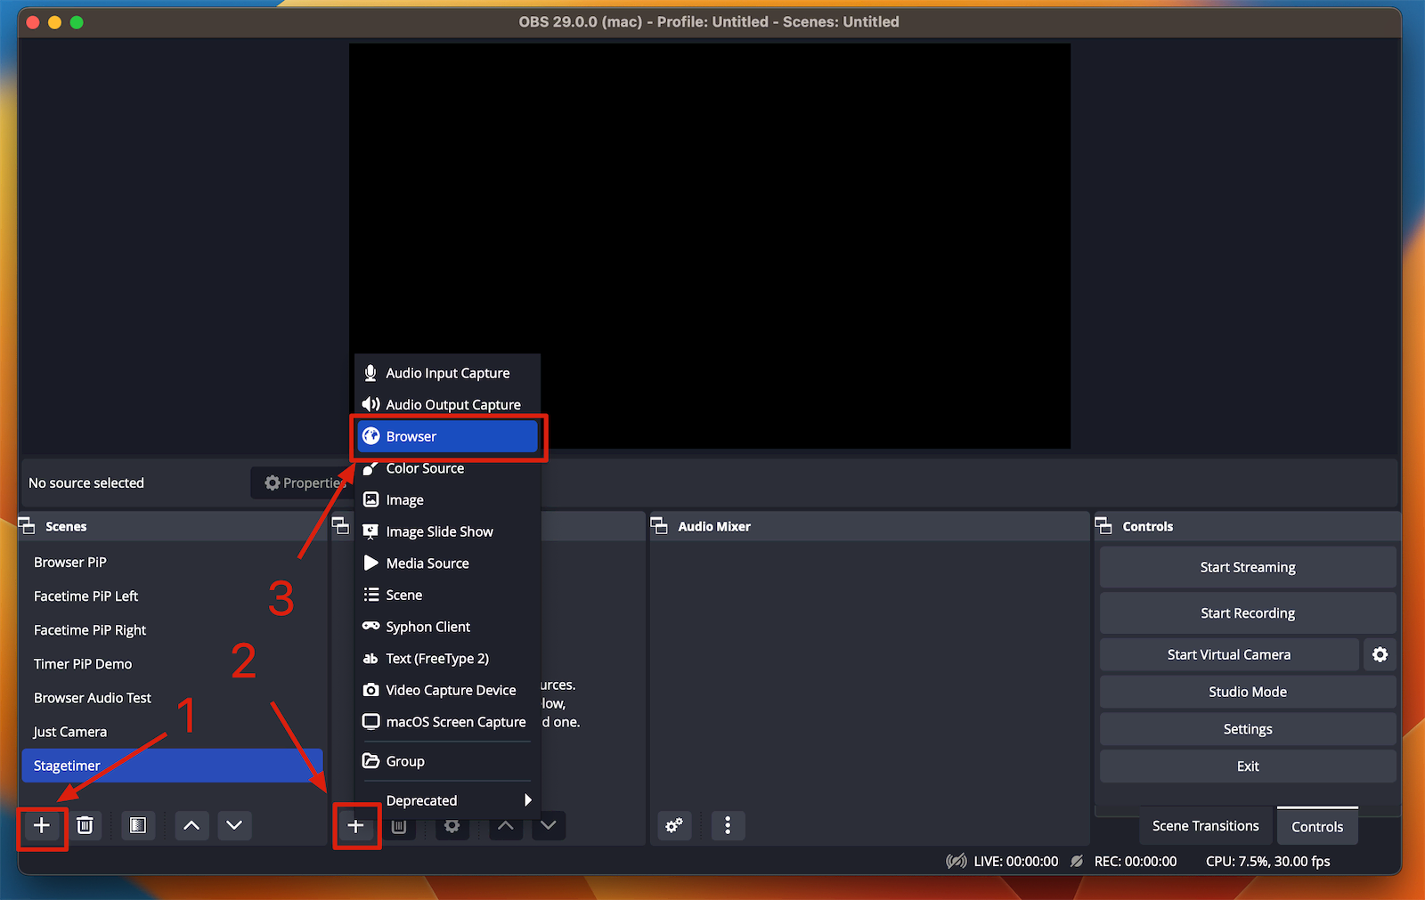Delete the selected scene using the trash icon
This screenshot has height=900, width=1425.
[85, 825]
